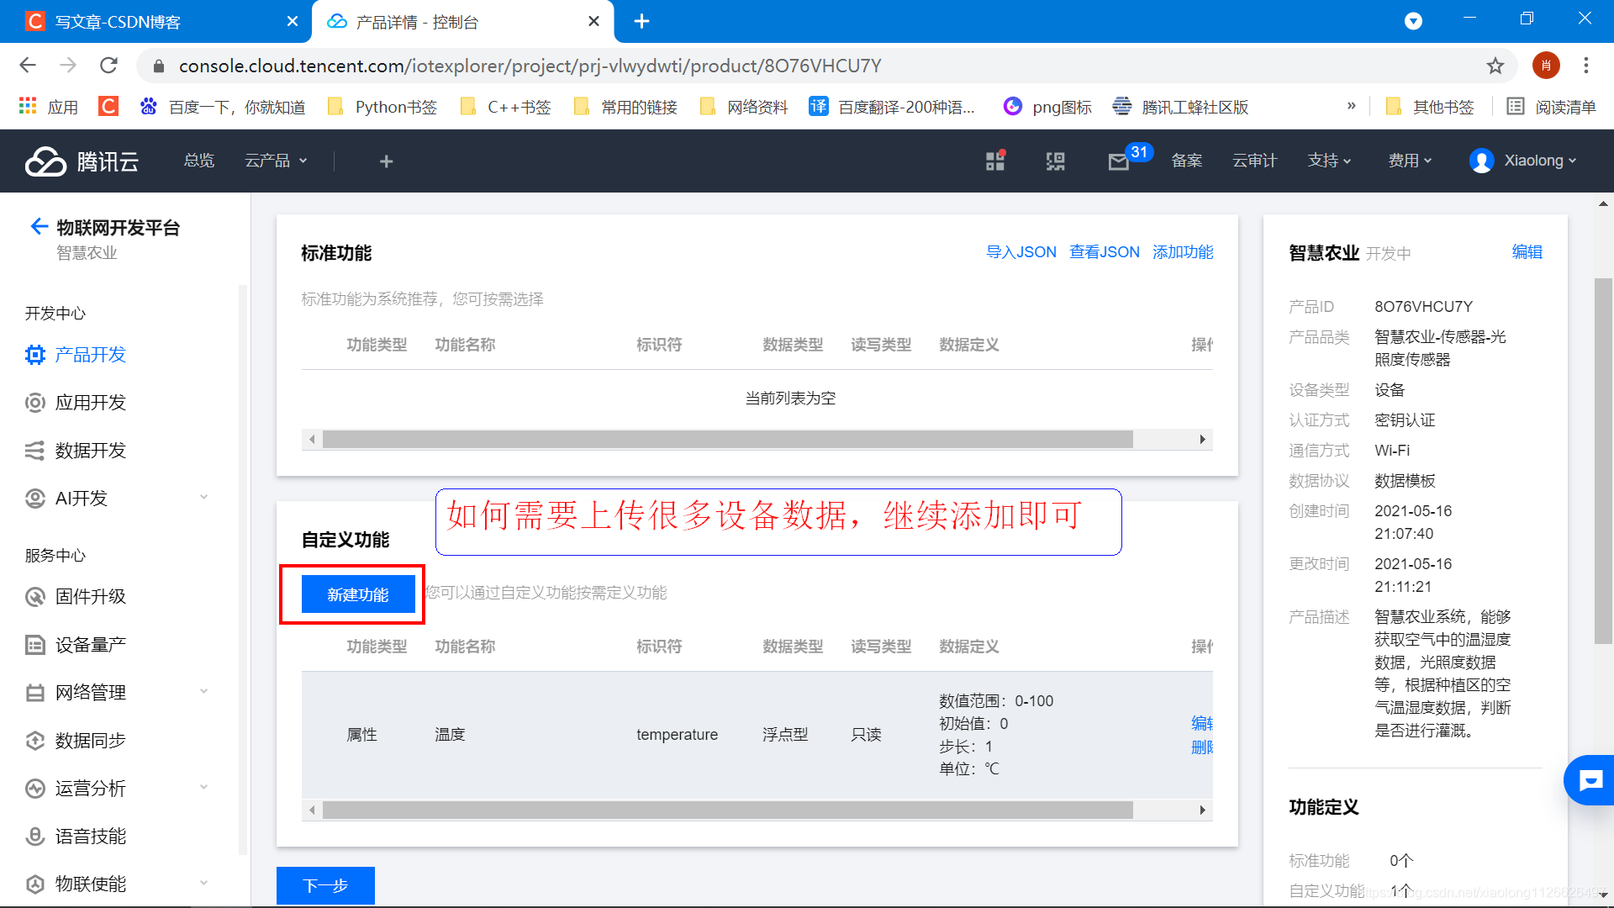Open the 查看JSON link
Screen dimensions: 1614x908
pos(1104,252)
